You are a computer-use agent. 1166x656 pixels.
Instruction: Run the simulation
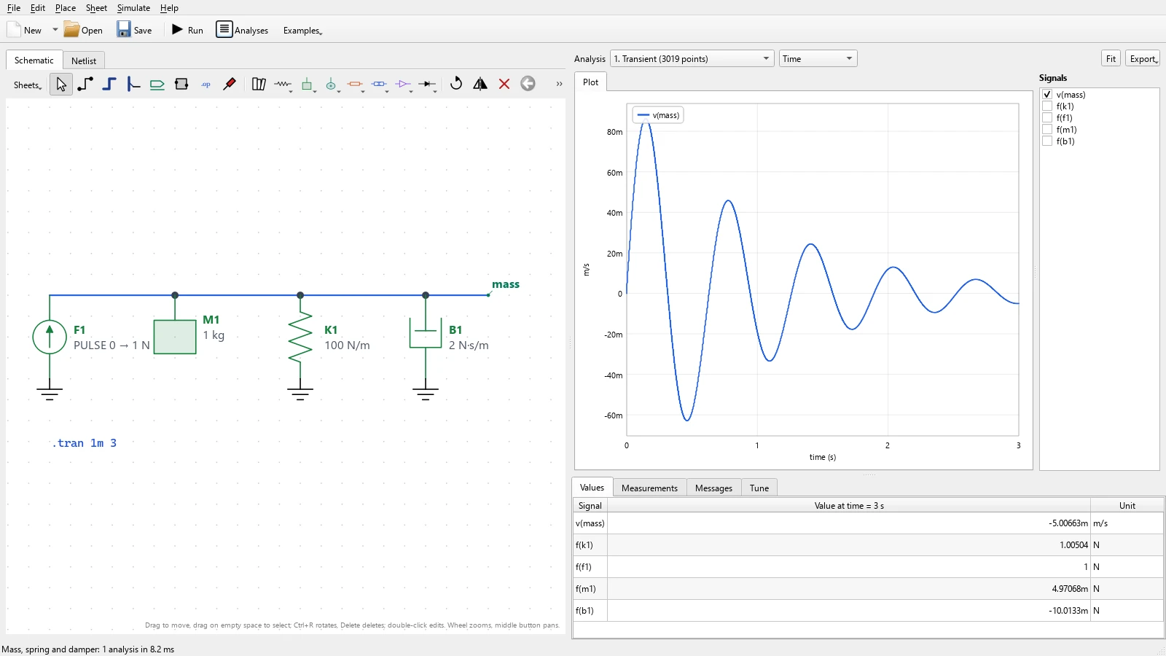tap(187, 30)
